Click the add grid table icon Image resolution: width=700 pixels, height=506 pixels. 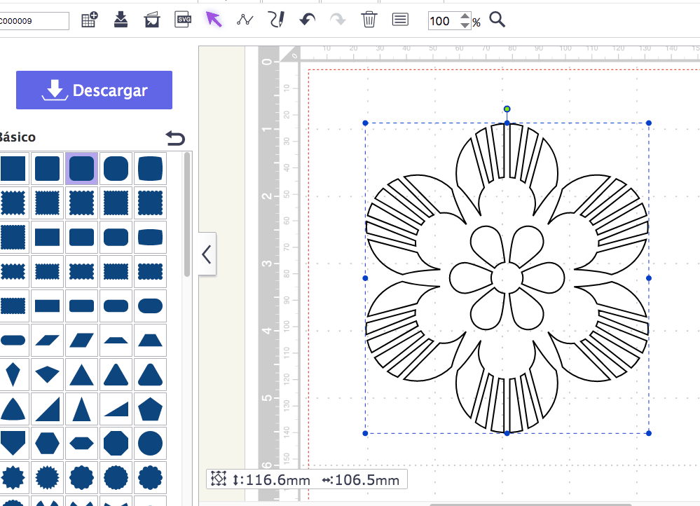[x=90, y=20]
